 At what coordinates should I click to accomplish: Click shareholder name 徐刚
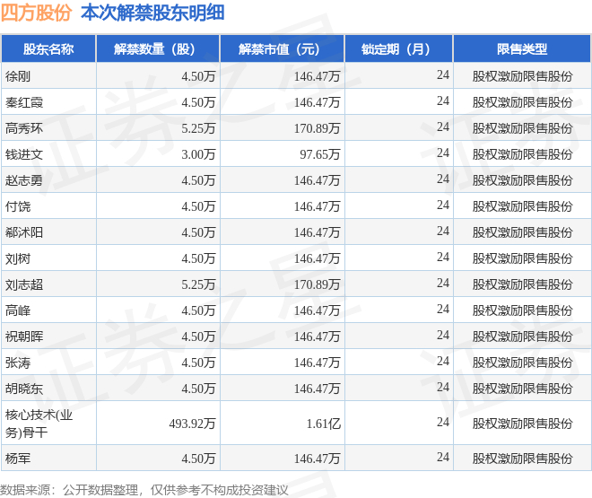[x=18, y=76]
